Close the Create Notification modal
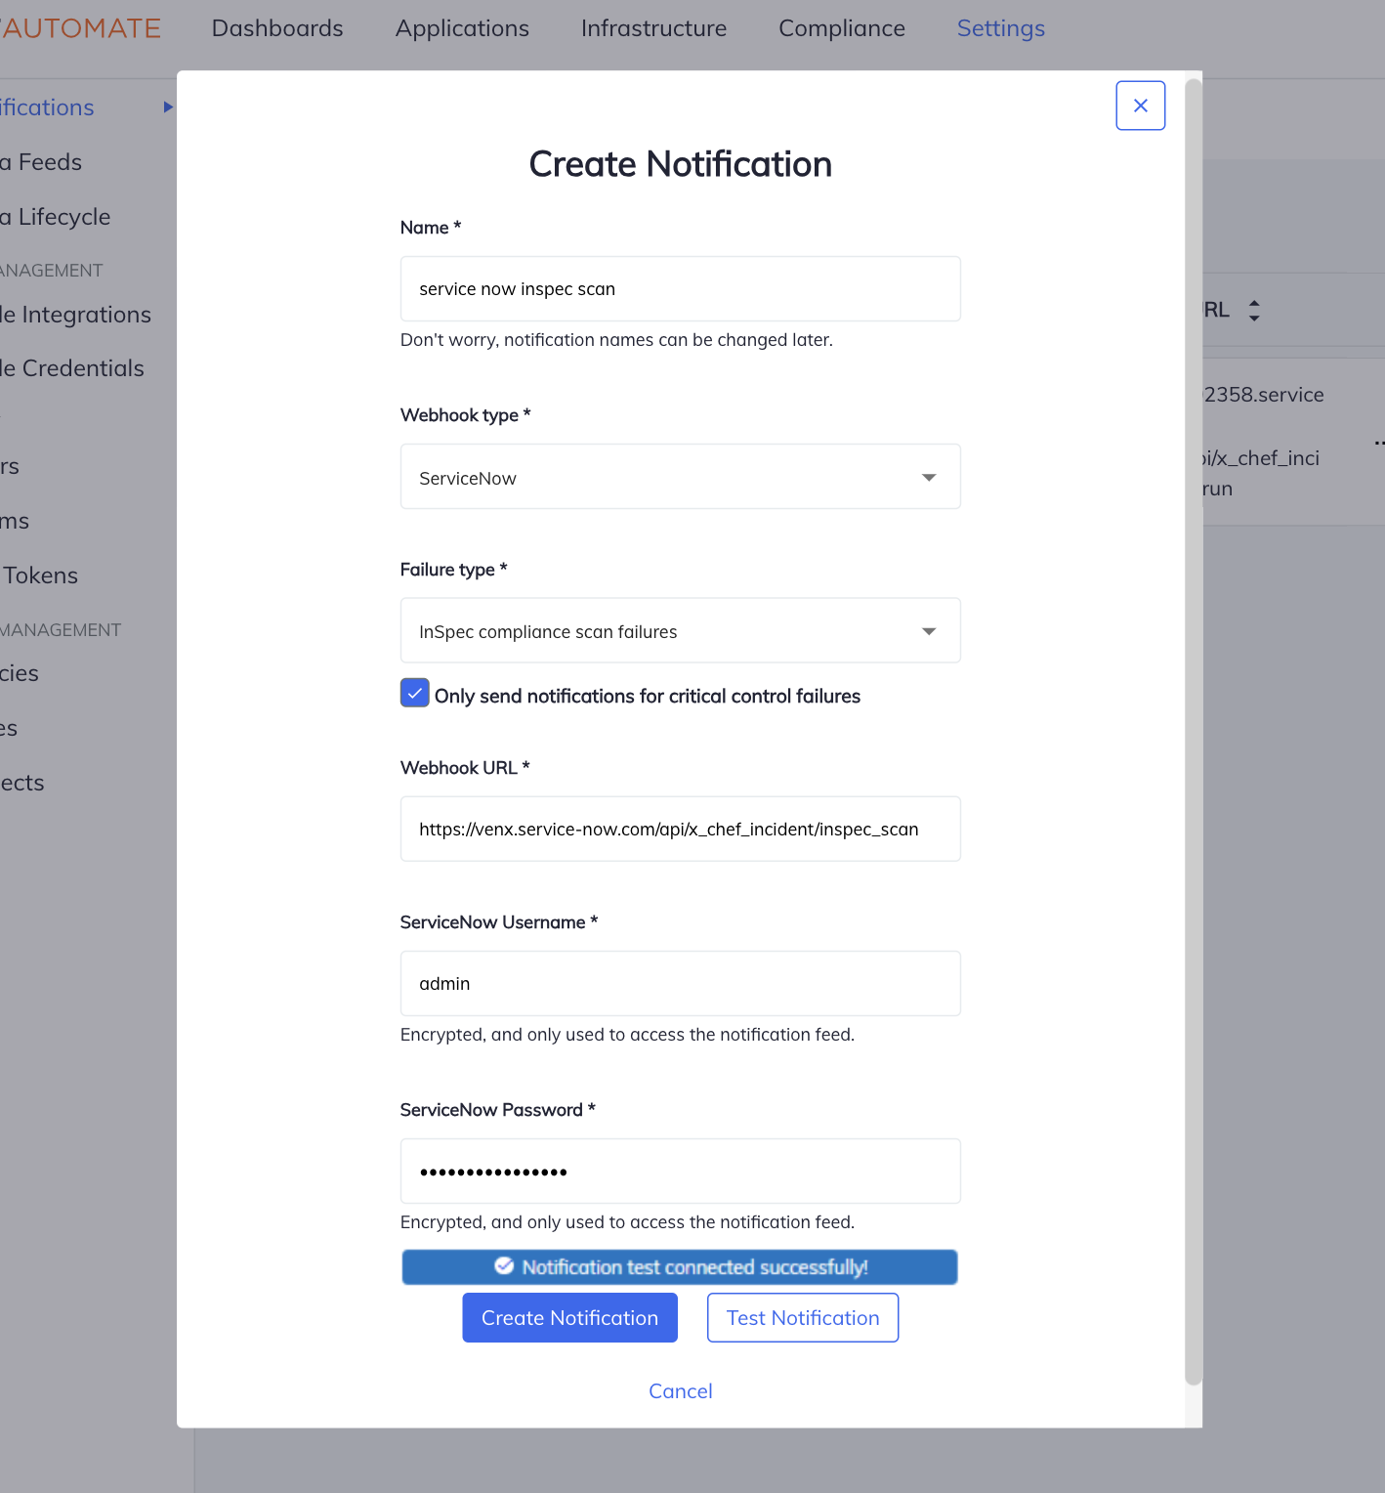The image size is (1385, 1493). pyautogui.click(x=1140, y=105)
